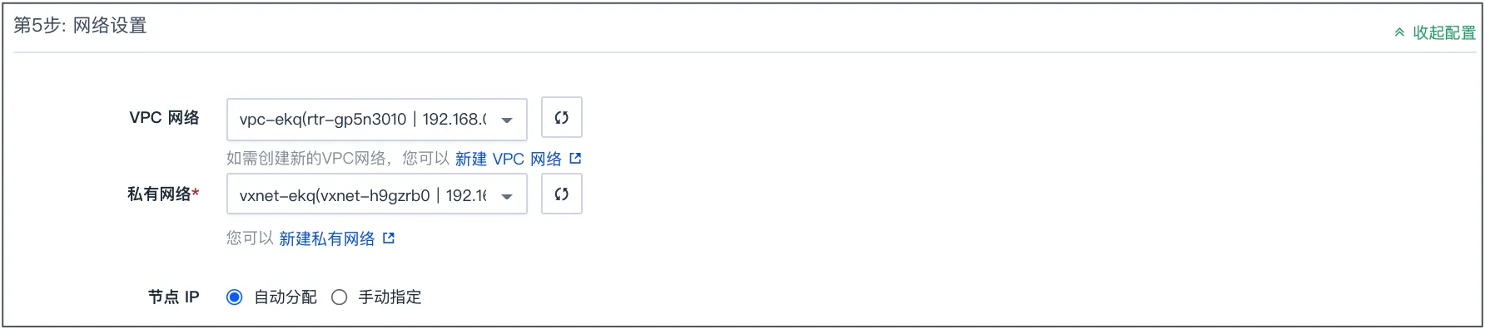The height and width of the screenshot is (329, 1485).
Task: Click external-link icon beside 新建 VPC 网络
Action: (575, 158)
